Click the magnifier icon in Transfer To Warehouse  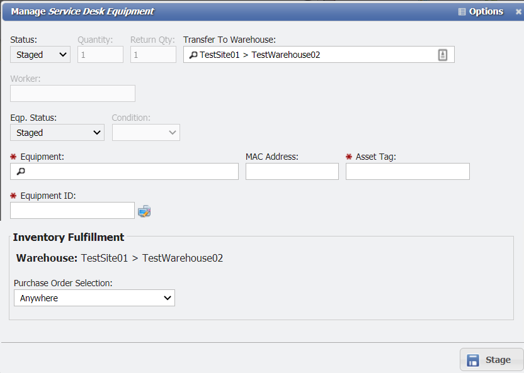click(x=193, y=54)
